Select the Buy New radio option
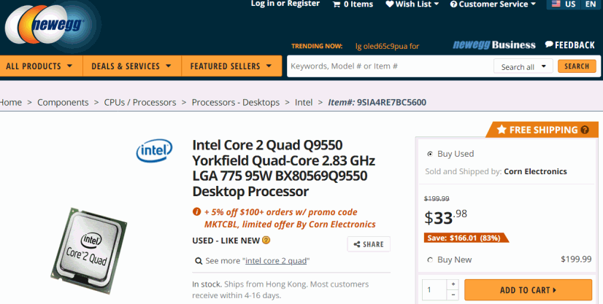The width and height of the screenshot is (603, 304). (x=430, y=260)
